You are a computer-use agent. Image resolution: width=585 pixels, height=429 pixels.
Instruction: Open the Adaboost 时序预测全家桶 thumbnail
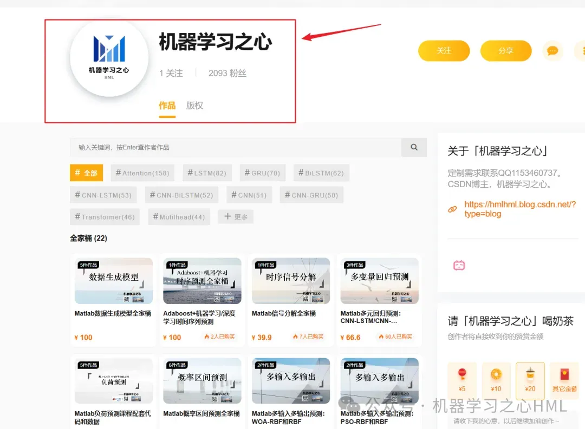[202, 281]
